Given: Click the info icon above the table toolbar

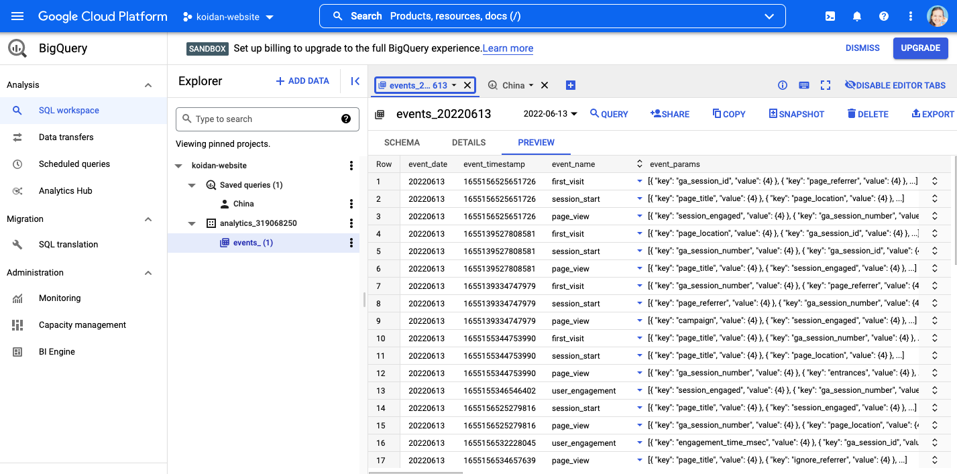Looking at the screenshot, I should point(782,85).
